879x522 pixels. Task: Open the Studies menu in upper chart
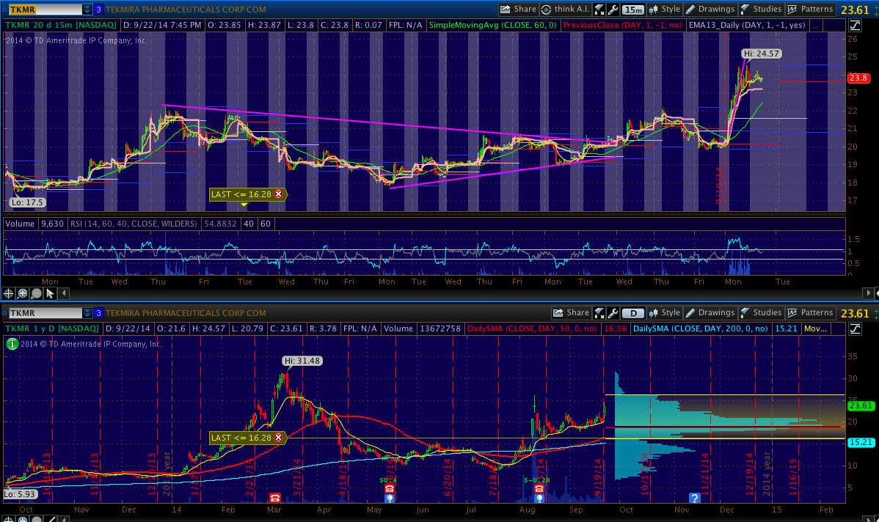761,10
